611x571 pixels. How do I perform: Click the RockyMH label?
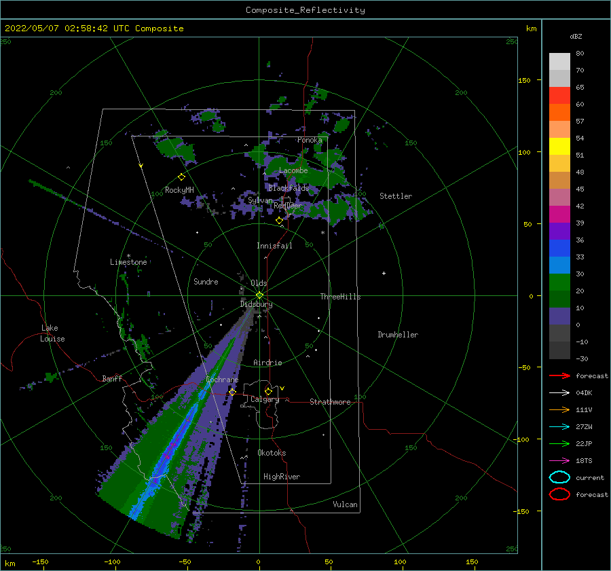179,190
